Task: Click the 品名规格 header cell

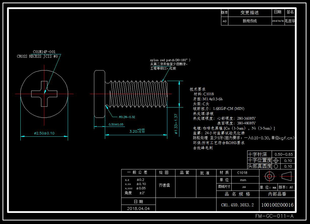Action: pos(238,194)
